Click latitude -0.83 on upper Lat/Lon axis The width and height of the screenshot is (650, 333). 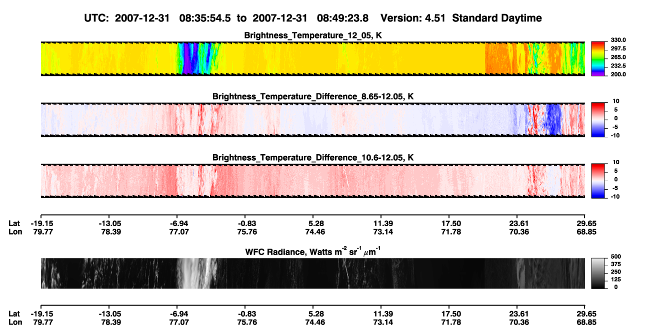tap(245, 224)
